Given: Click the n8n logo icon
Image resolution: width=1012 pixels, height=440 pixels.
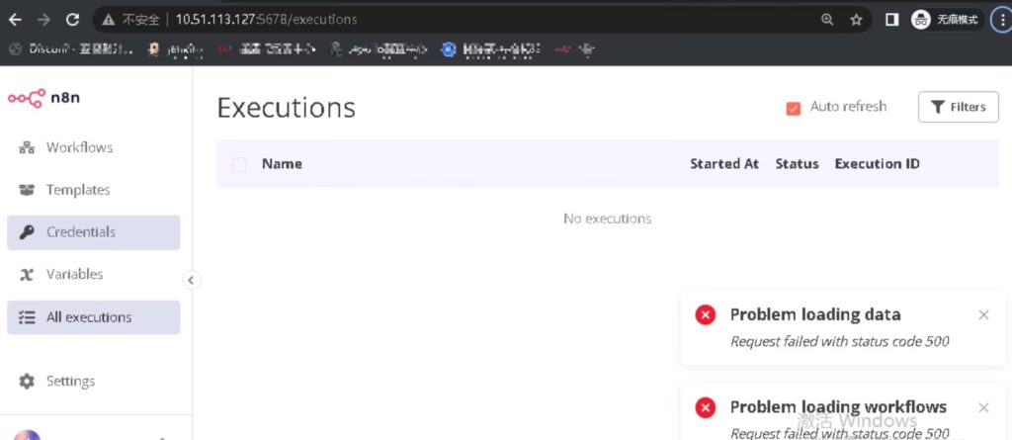Looking at the screenshot, I should [27, 97].
